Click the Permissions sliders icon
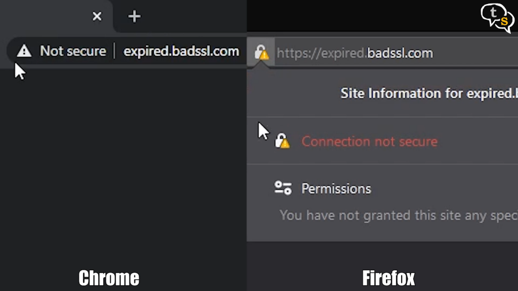The height and width of the screenshot is (291, 518). pos(283,188)
